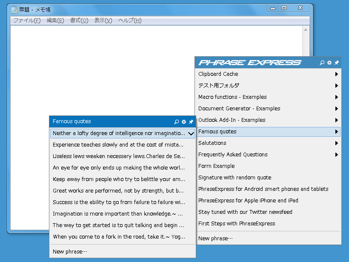Select Document Generator - Examples entry
Viewport: 349px width, 262px height.
268,109
